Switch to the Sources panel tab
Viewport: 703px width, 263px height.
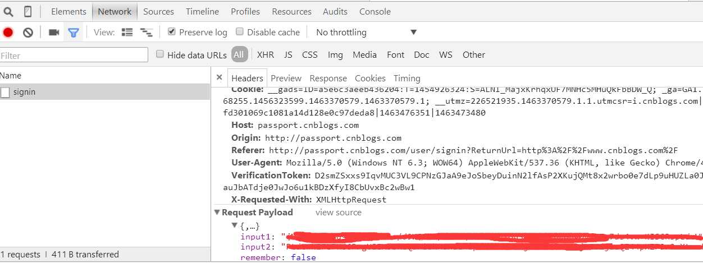point(158,11)
